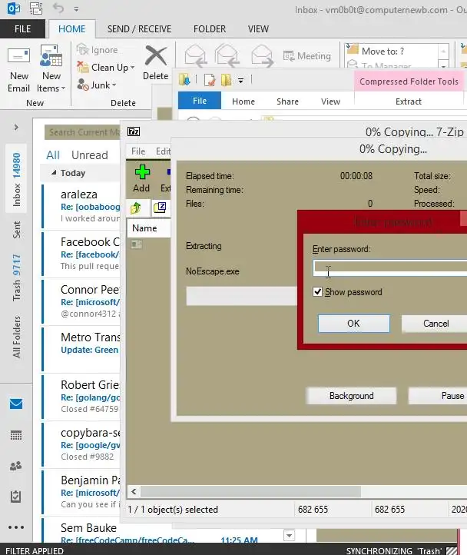Open the Metro Trans Update email
The height and width of the screenshot is (555, 467).
click(81, 349)
